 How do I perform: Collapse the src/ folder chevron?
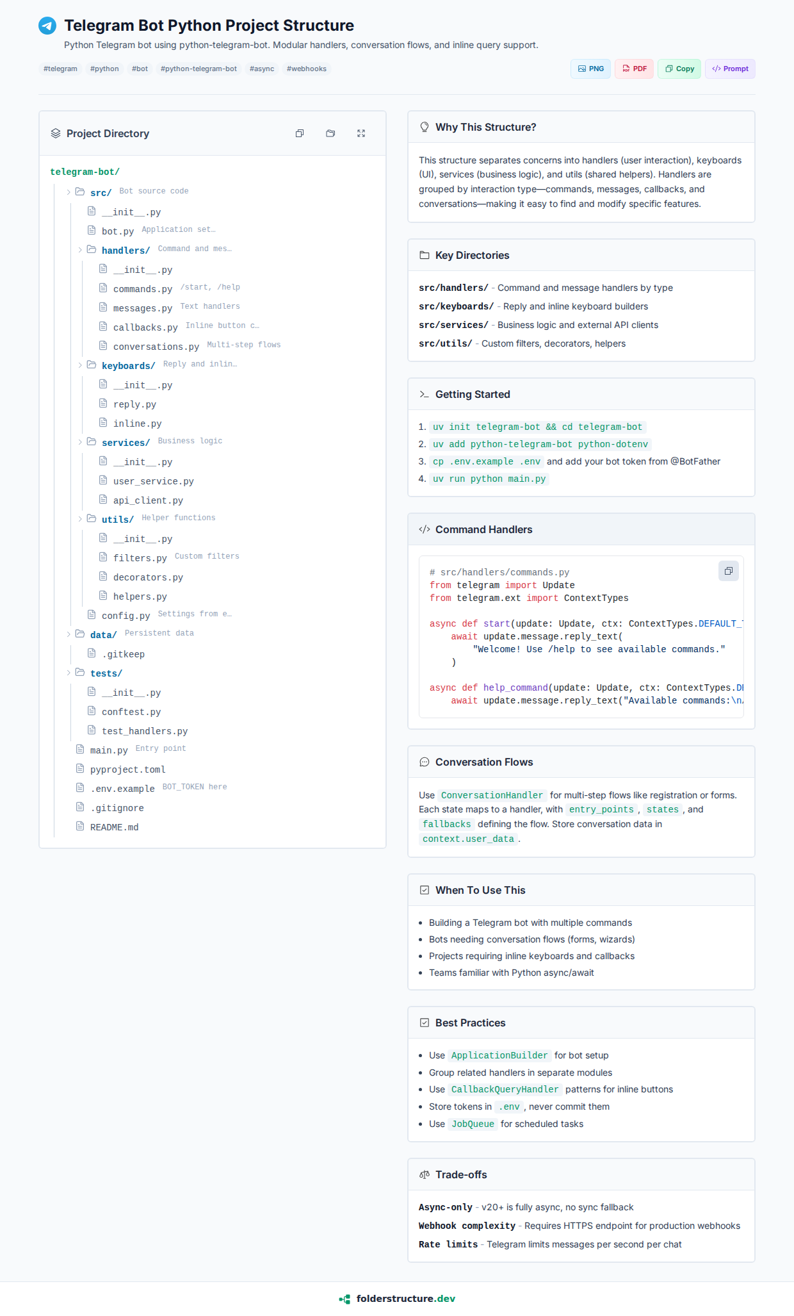69,192
